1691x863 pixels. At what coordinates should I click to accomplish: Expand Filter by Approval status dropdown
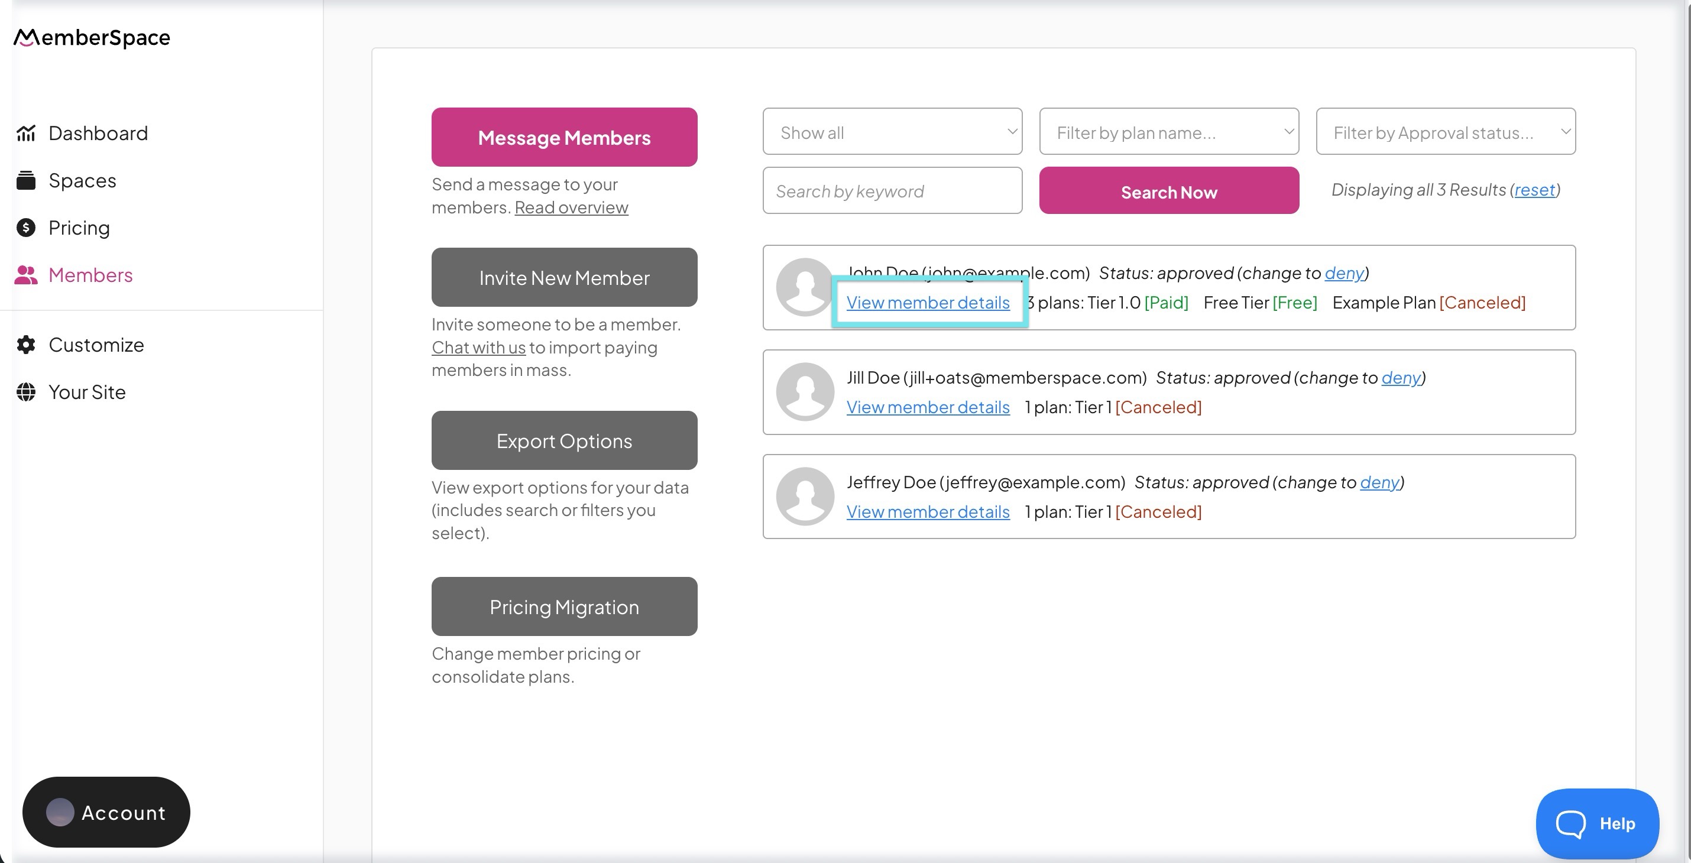[1445, 132]
